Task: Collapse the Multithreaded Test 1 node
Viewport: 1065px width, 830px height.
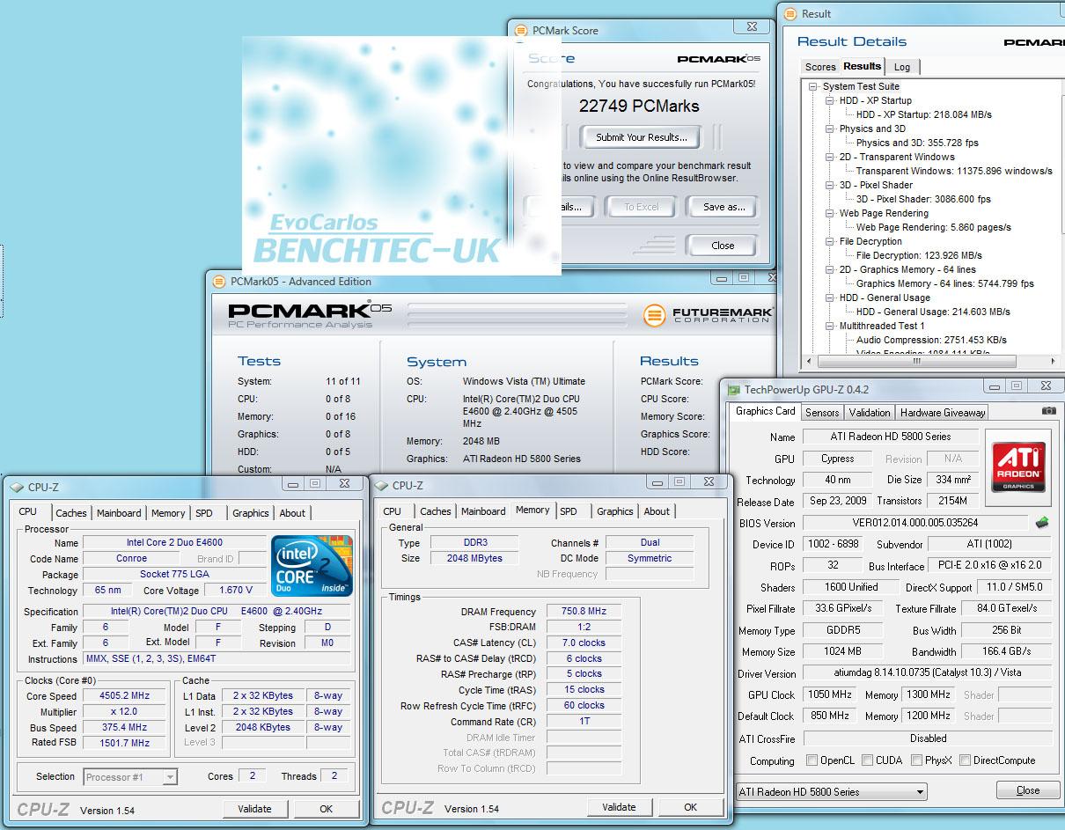Action: tap(830, 326)
